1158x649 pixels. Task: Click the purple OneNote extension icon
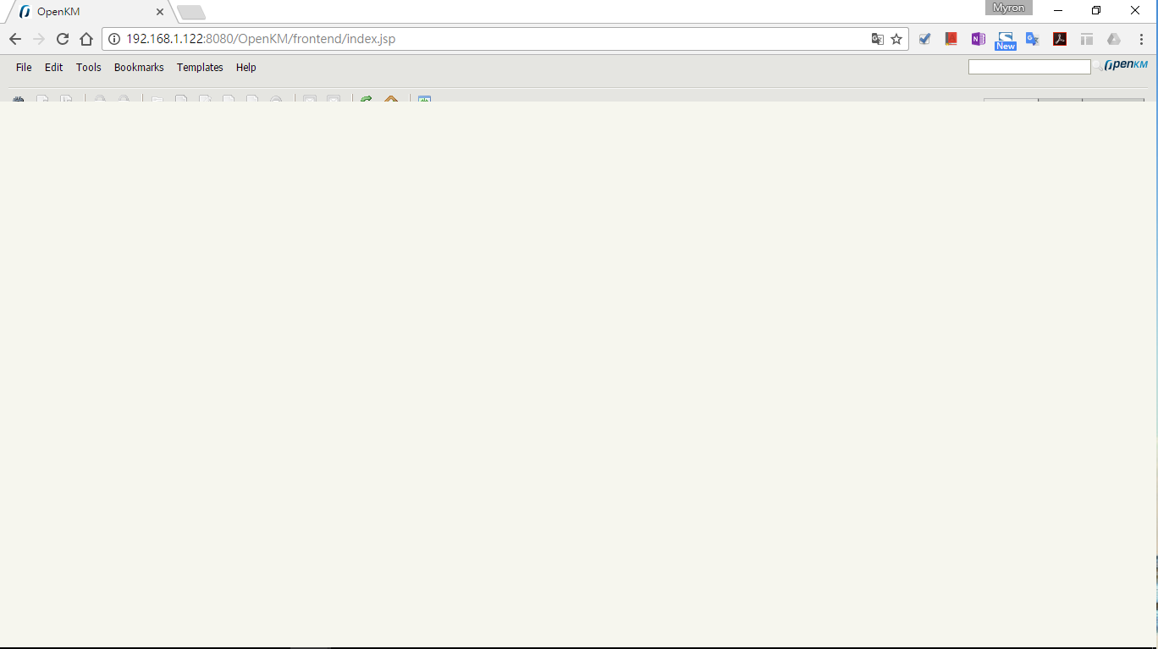click(978, 39)
